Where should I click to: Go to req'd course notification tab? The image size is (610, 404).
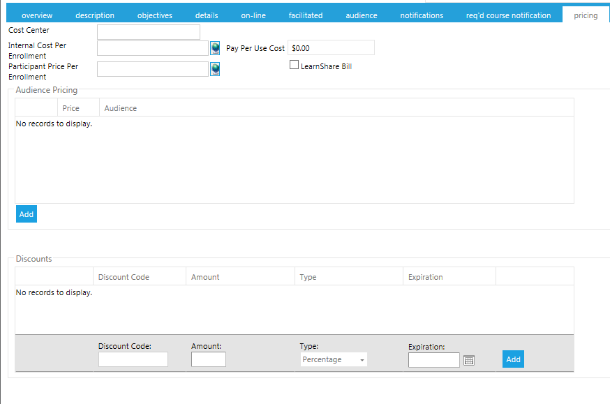508,15
